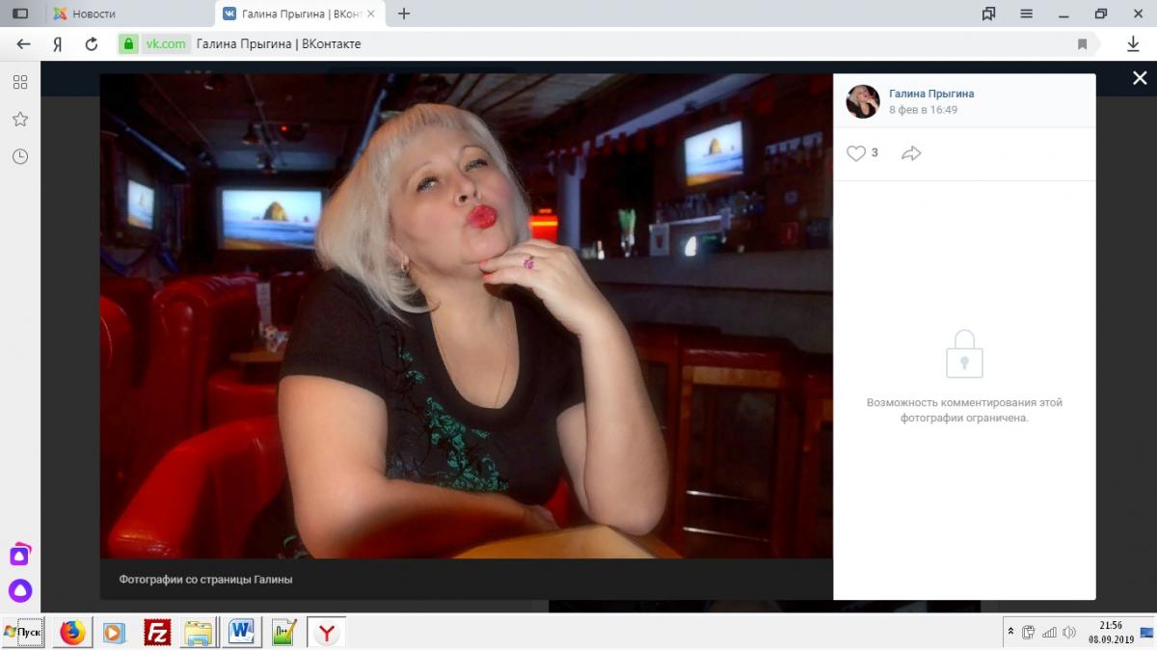The width and height of the screenshot is (1157, 651).
Task: Toggle the side panel button at top-left
Action: (x=20, y=14)
